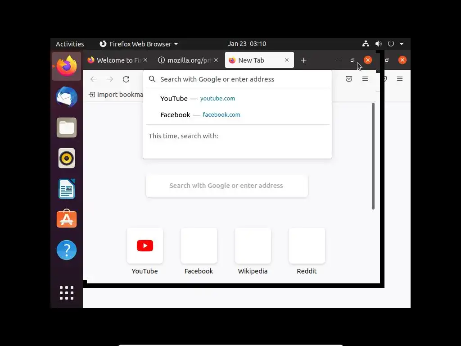Image resolution: width=461 pixels, height=346 pixels.
Task: Open Ubuntu Software store icon
Action: [x=67, y=219]
